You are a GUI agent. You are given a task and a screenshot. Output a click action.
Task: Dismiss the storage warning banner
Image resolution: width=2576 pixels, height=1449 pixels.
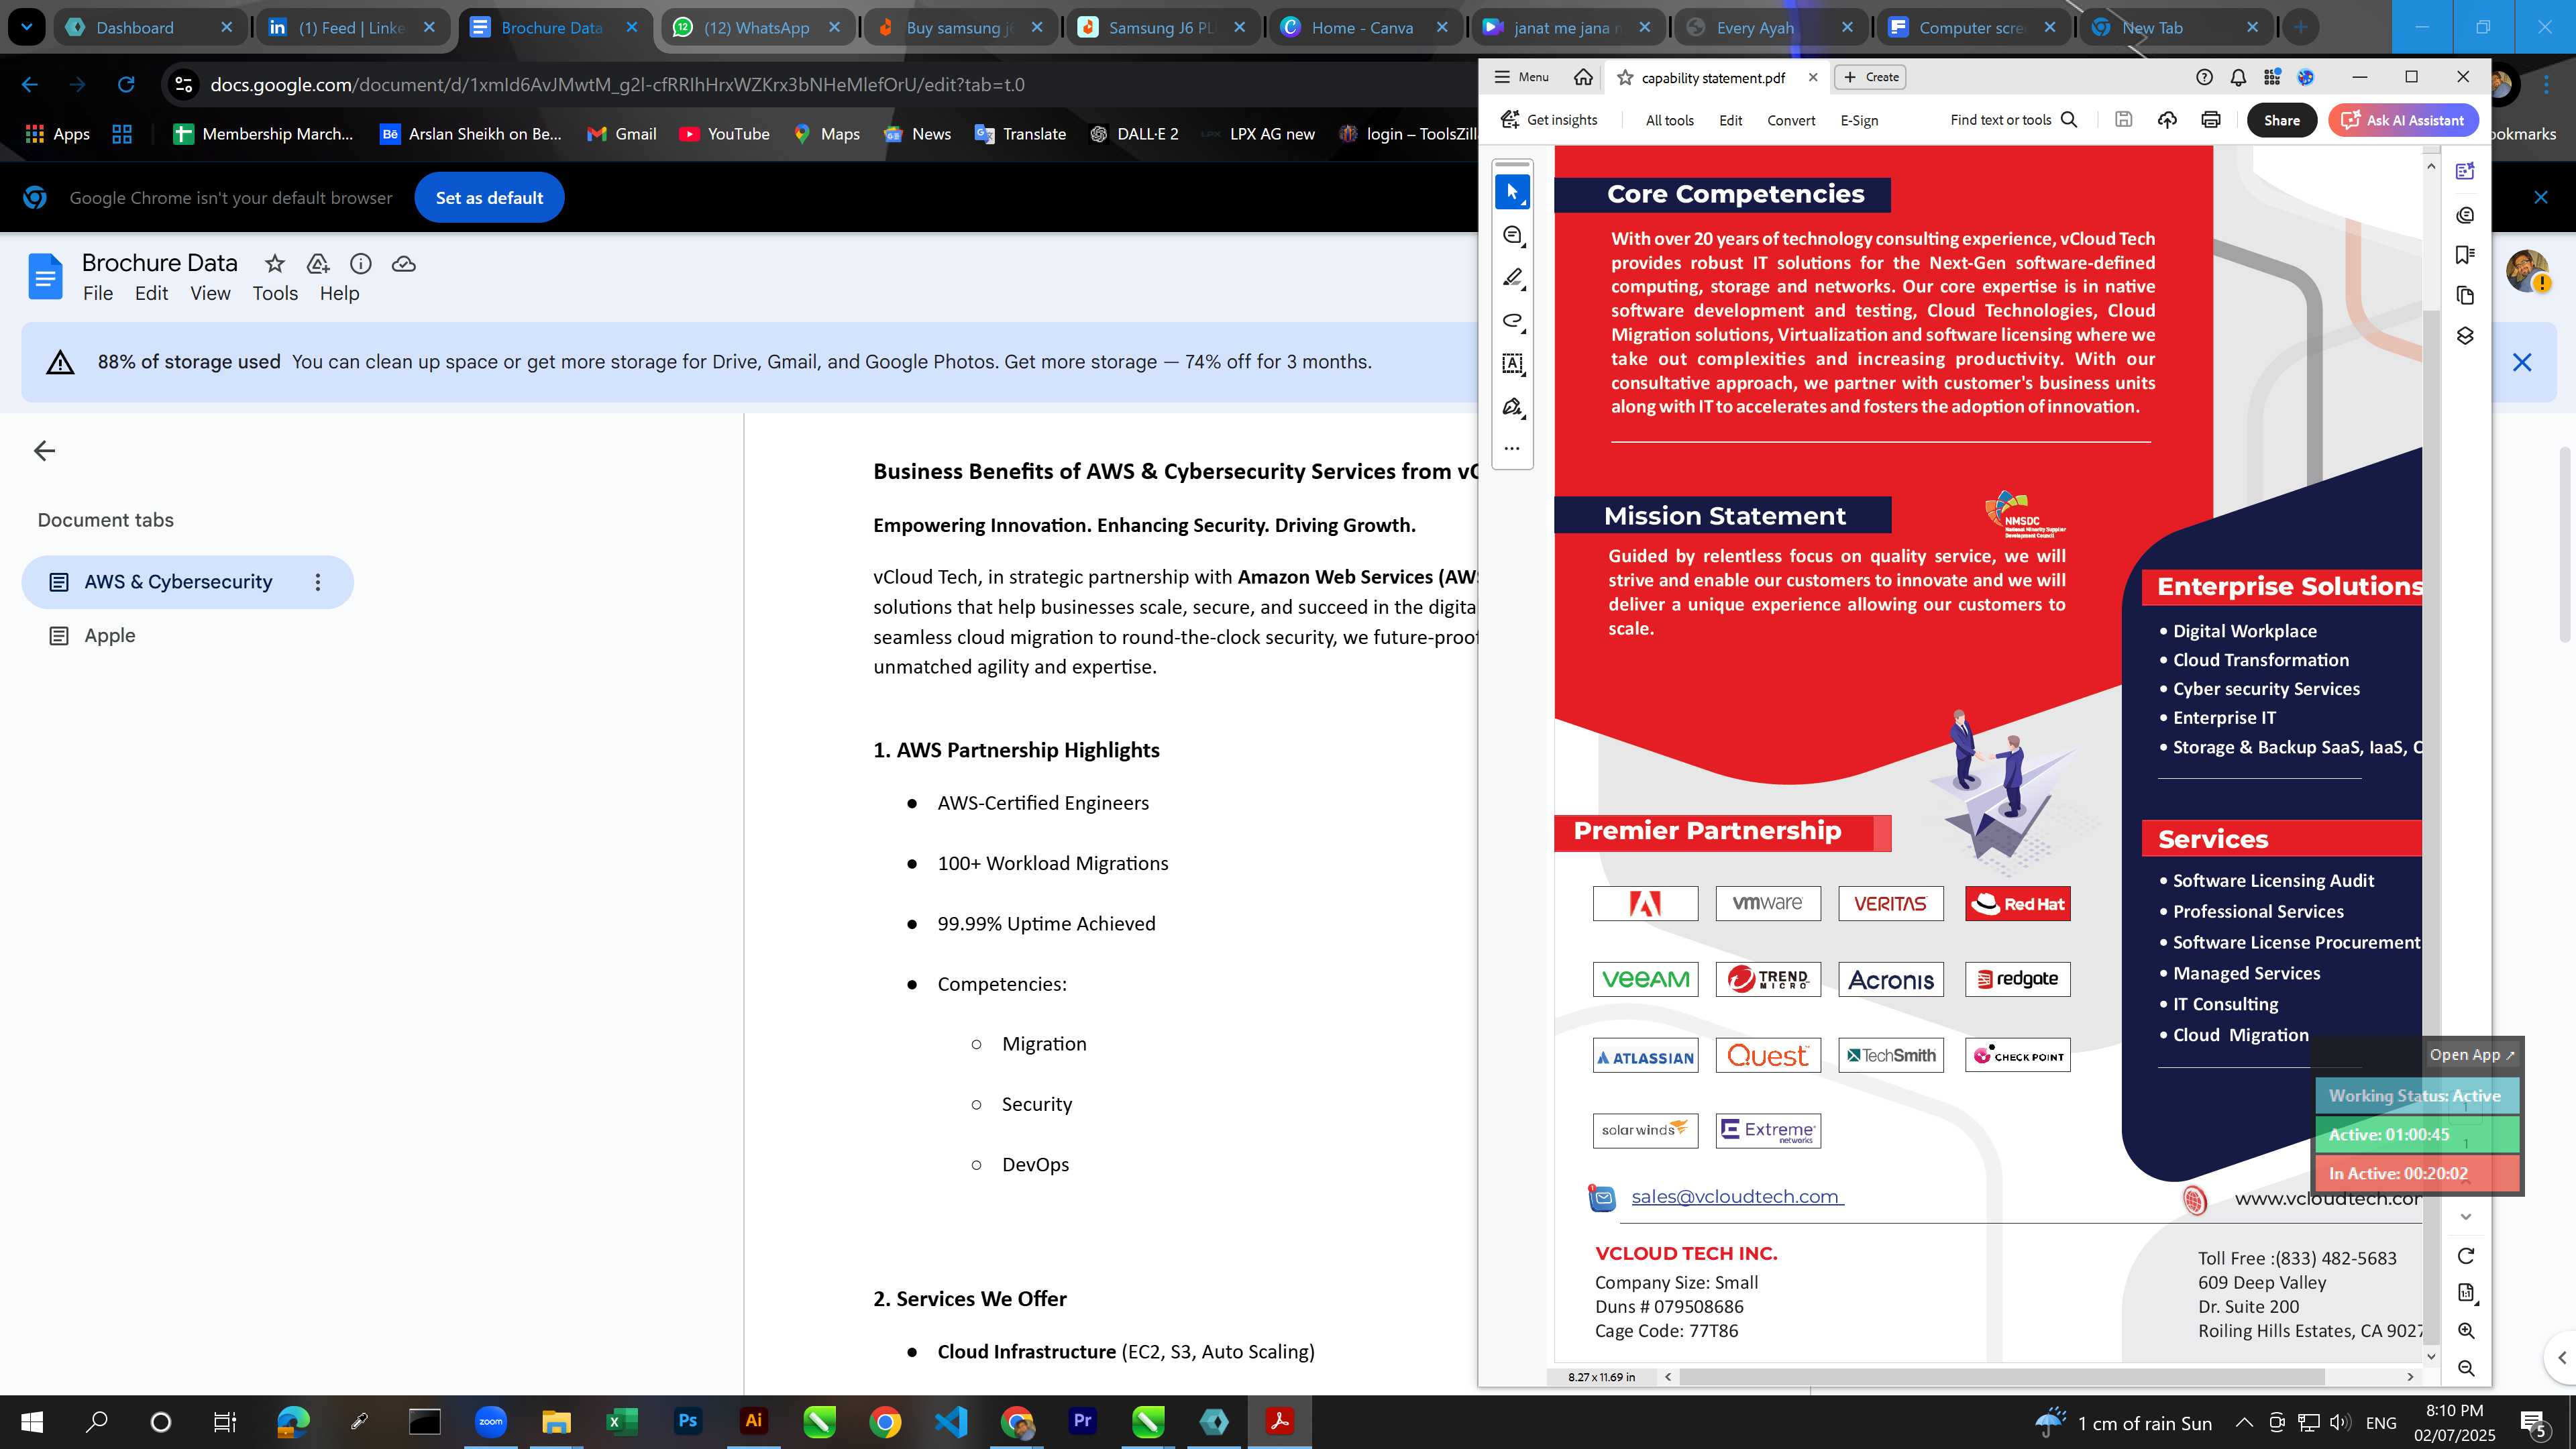click(2522, 362)
